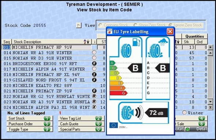This screenshot has width=216, height=140.
Task: Click the small flag button next to View
Action: pyautogui.click(x=79, y=25)
